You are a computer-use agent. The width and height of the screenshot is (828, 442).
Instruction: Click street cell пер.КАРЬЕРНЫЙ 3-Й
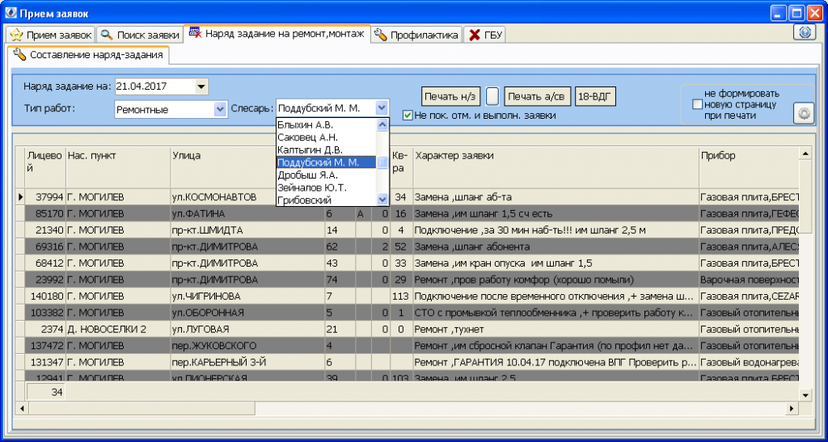(x=247, y=362)
